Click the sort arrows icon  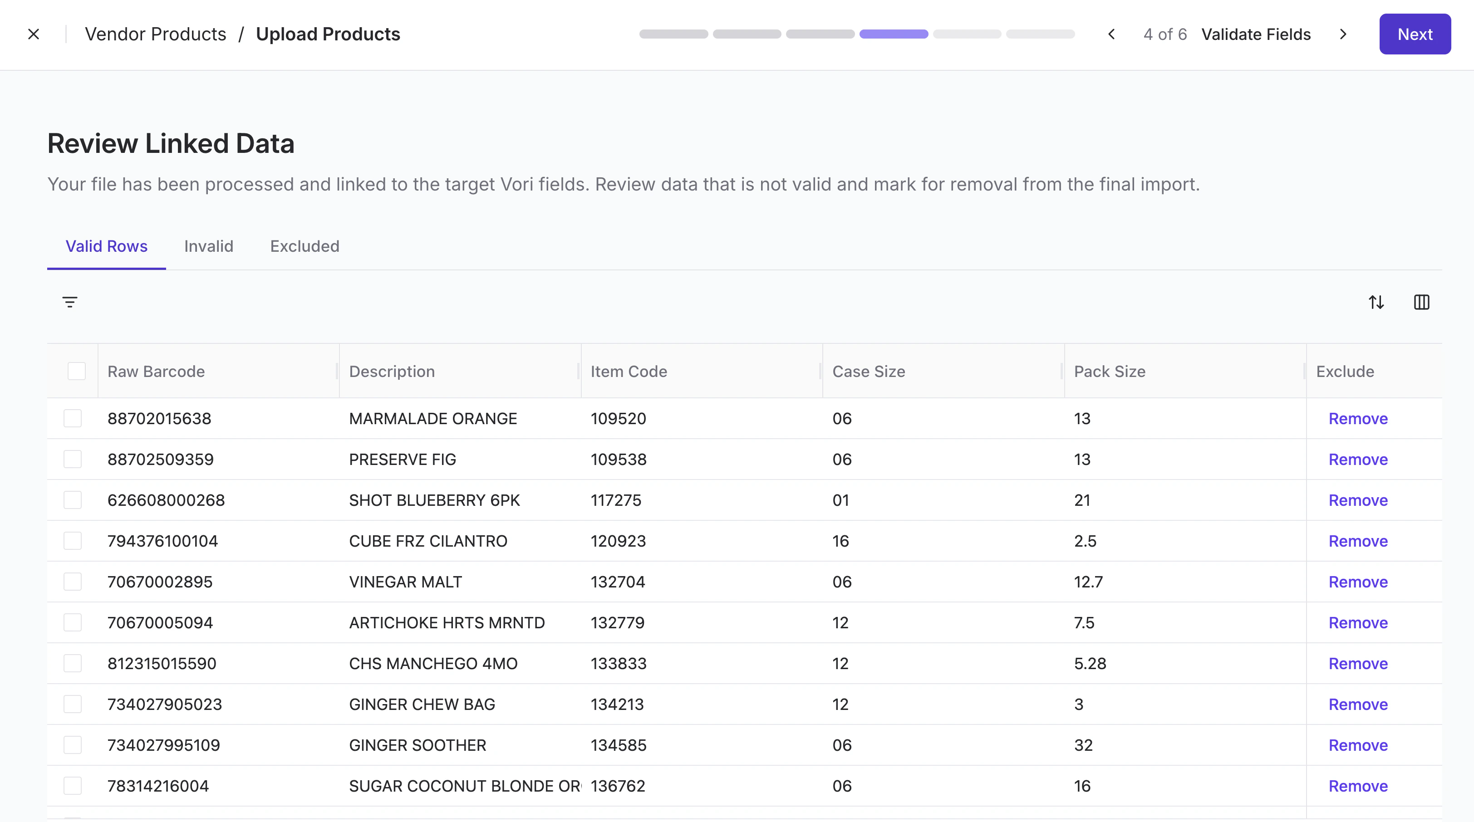pyautogui.click(x=1376, y=302)
